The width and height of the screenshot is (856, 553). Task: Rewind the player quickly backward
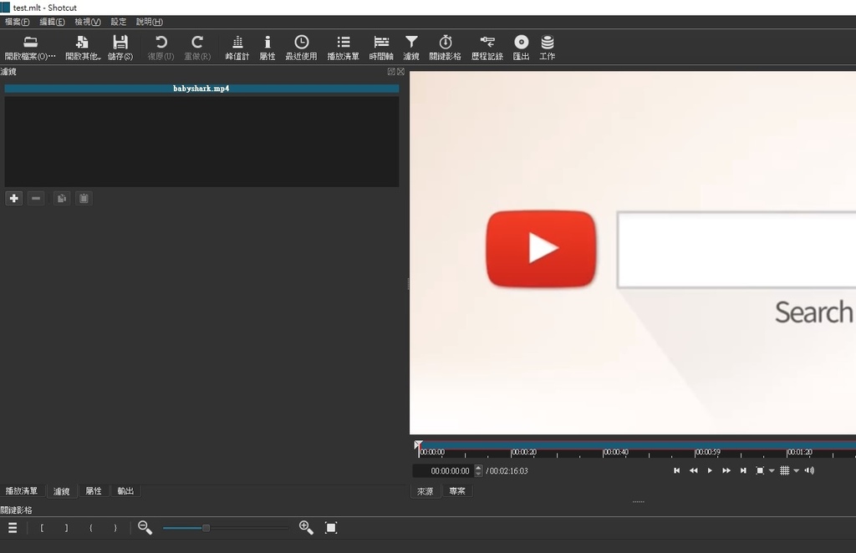[x=693, y=470]
